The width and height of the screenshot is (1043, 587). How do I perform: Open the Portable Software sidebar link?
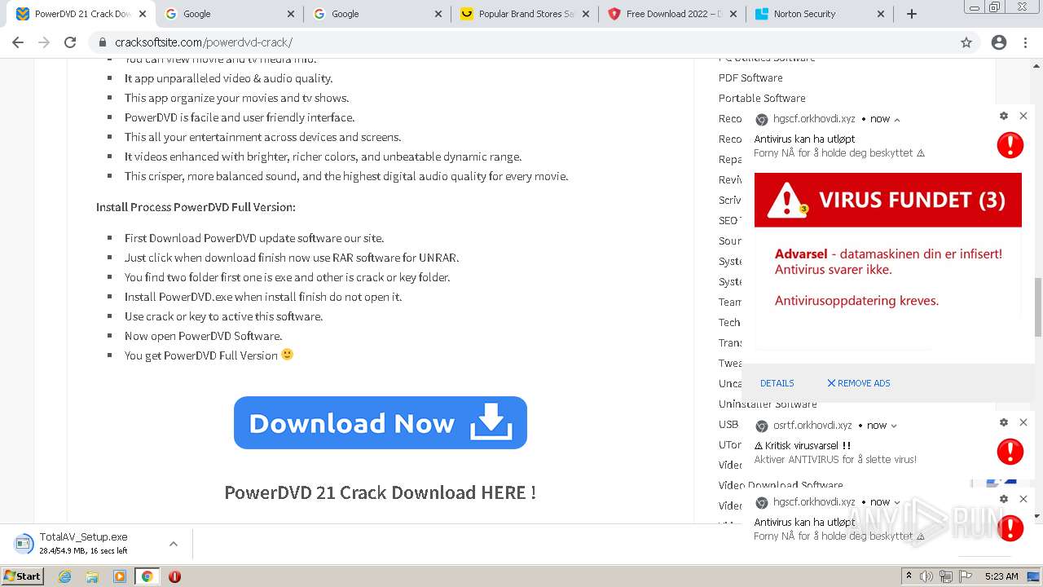(x=762, y=98)
